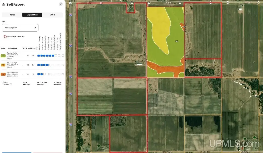Open the WAPI tab

pyautogui.click(x=52, y=15)
